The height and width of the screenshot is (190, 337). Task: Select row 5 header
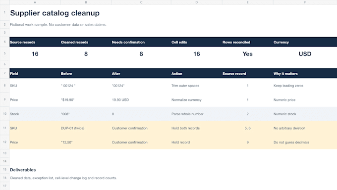(x=5, y=53)
